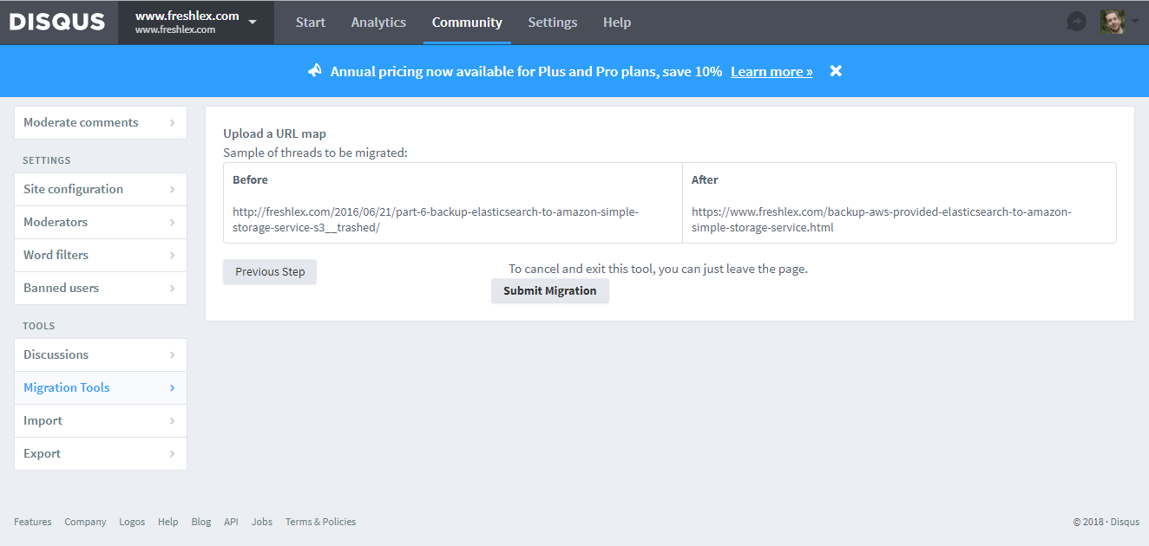Open the Terms & Policies footer link
The width and height of the screenshot is (1149, 546).
(320, 522)
